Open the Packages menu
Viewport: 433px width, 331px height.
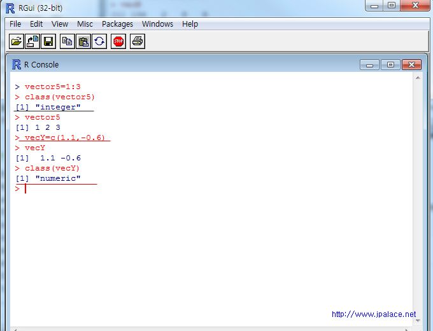click(x=117, y=24)
